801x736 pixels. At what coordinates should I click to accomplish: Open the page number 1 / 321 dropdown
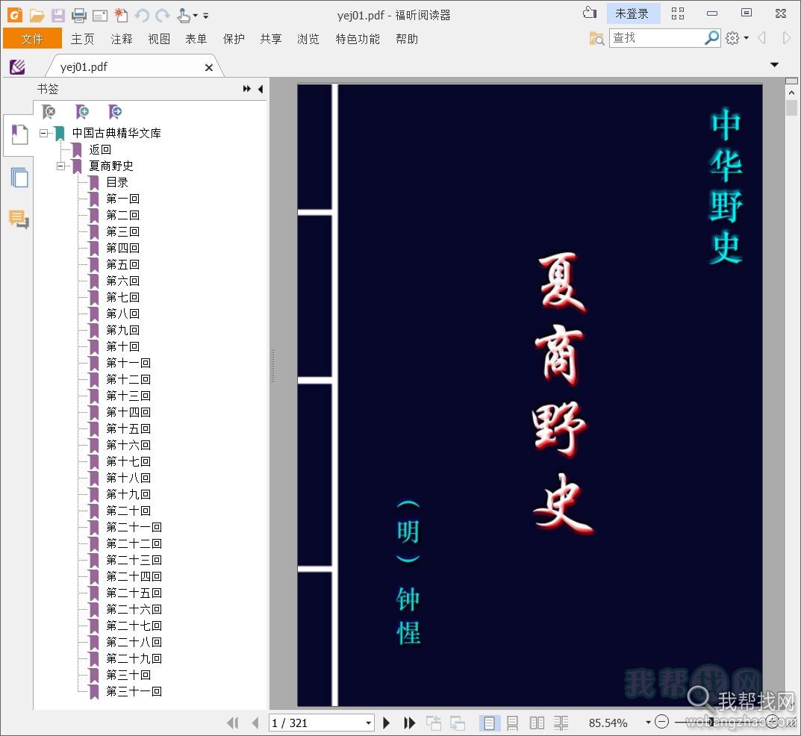(368, 723)
